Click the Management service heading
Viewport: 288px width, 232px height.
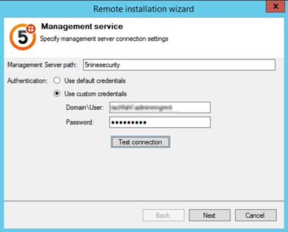click(82, 27)
